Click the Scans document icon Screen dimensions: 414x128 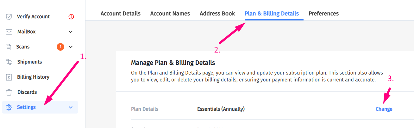[x=9, y=47]
